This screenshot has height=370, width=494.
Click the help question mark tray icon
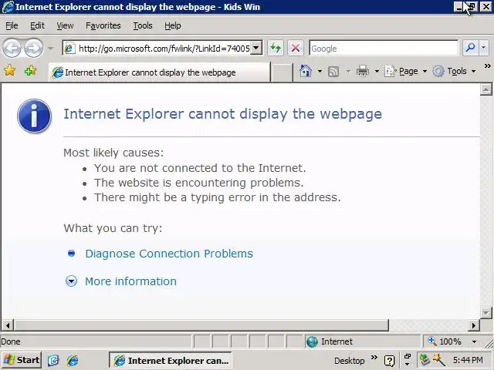click(390, 361)
